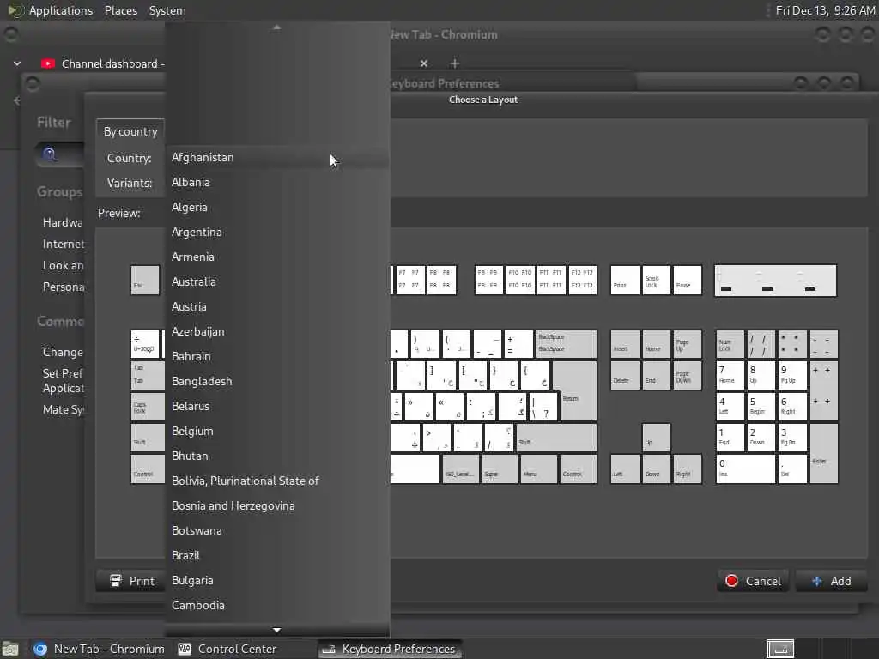Pick Azerbaijan from the list
This screenshot has height=659, width=879.
tap(277, 332)
